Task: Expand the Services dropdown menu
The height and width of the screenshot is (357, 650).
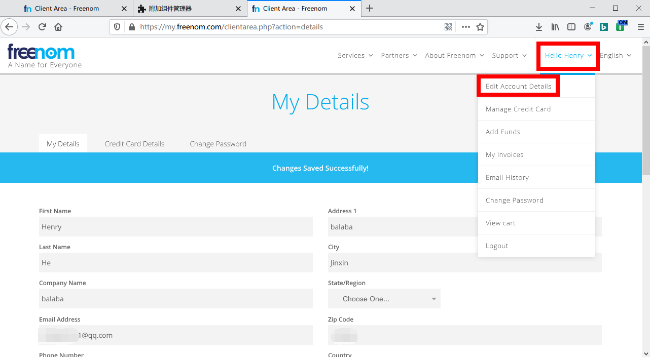Action: tap(355, 56)
